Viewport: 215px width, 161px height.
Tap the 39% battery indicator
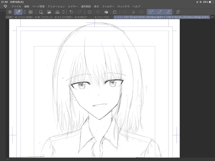point(208,2)
